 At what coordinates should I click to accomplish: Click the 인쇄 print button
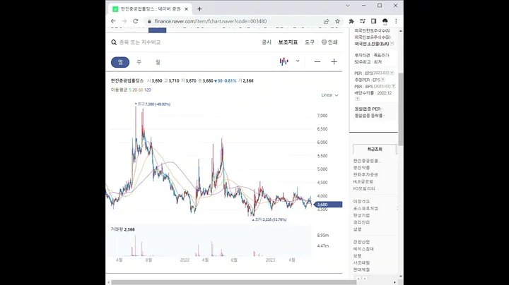tap(329, 42)
